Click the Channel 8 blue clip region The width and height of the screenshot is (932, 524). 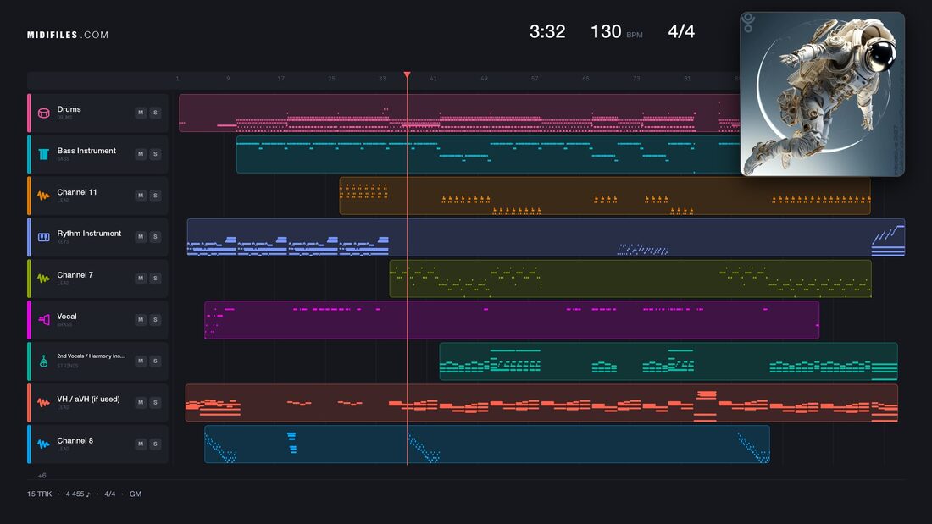(487, 444)
